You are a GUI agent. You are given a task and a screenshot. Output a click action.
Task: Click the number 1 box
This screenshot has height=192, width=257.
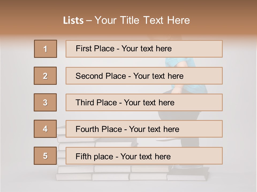click(46, 49)
